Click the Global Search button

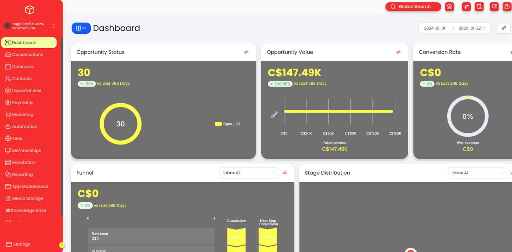(413, 7)
